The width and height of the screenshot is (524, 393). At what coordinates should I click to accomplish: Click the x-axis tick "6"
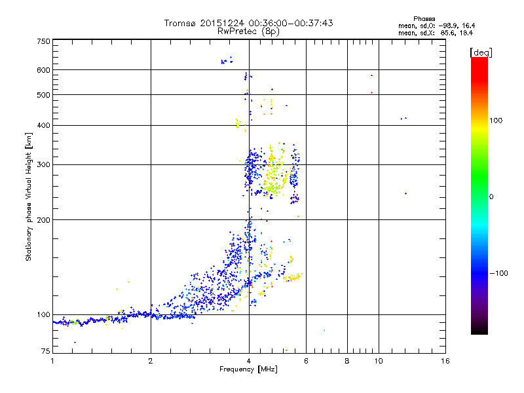click(306, 361)
